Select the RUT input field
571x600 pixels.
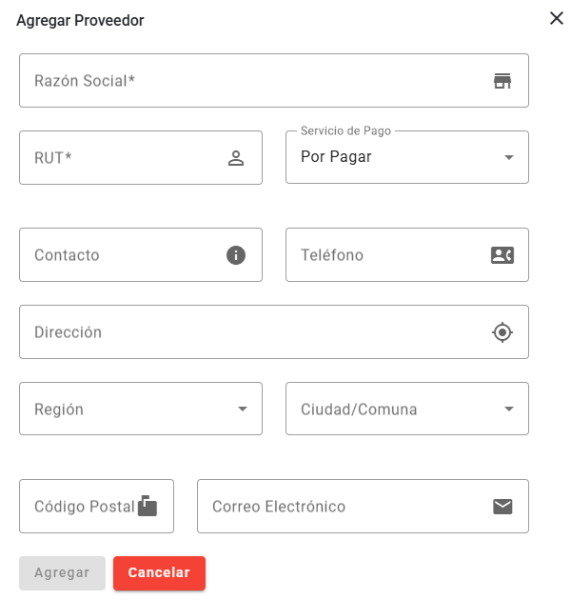(x=119, y=158)
